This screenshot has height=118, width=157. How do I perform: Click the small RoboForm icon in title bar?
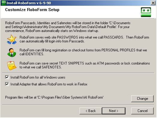click(4, 3)
